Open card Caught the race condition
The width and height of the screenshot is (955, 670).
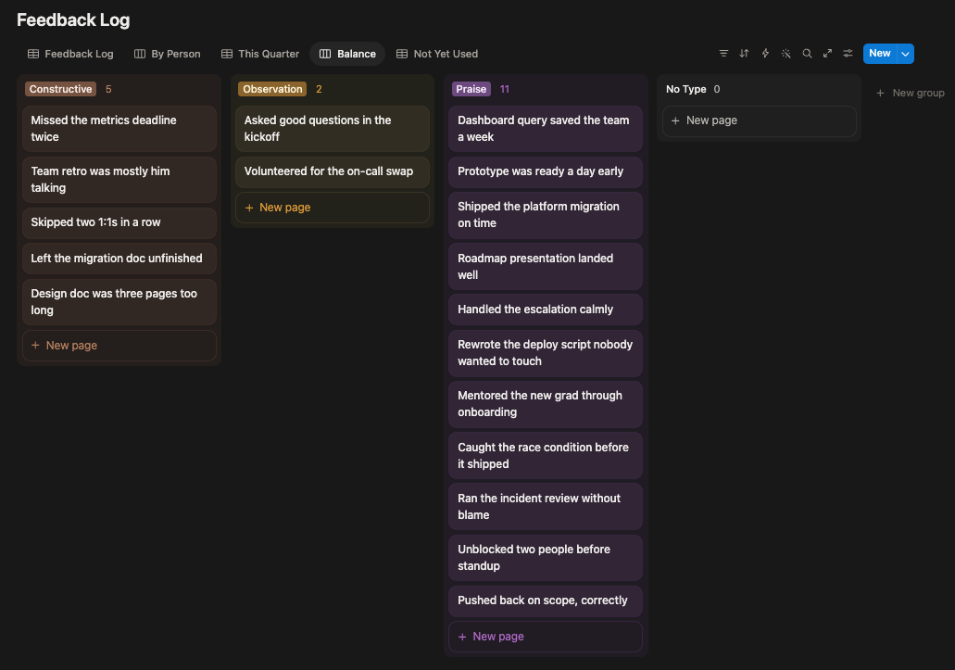point(546,456)
